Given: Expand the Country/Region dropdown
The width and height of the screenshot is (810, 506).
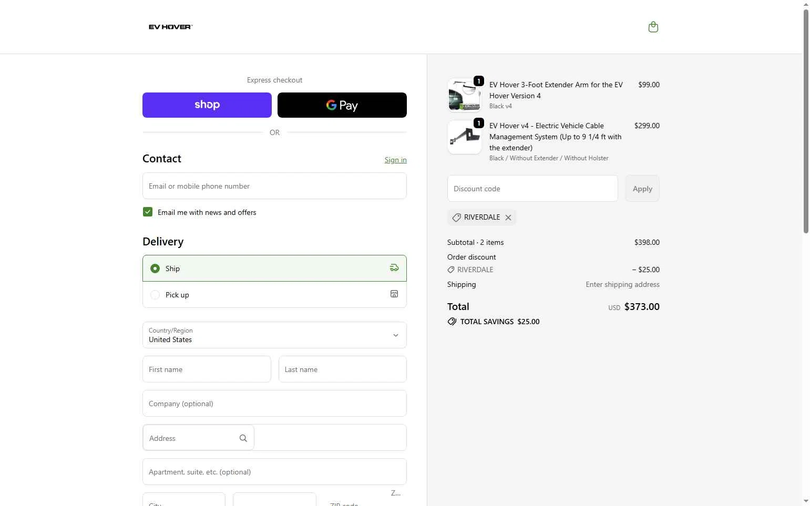Looking at the screenshot, I should (274, 335).
